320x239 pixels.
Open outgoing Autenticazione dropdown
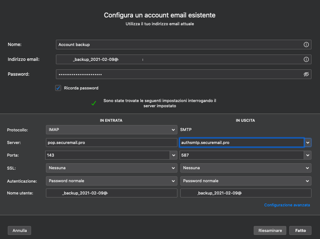[246, 181]
